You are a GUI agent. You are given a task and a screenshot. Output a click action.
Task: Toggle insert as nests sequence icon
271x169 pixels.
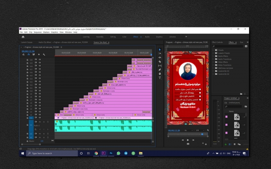click(24, 55)
